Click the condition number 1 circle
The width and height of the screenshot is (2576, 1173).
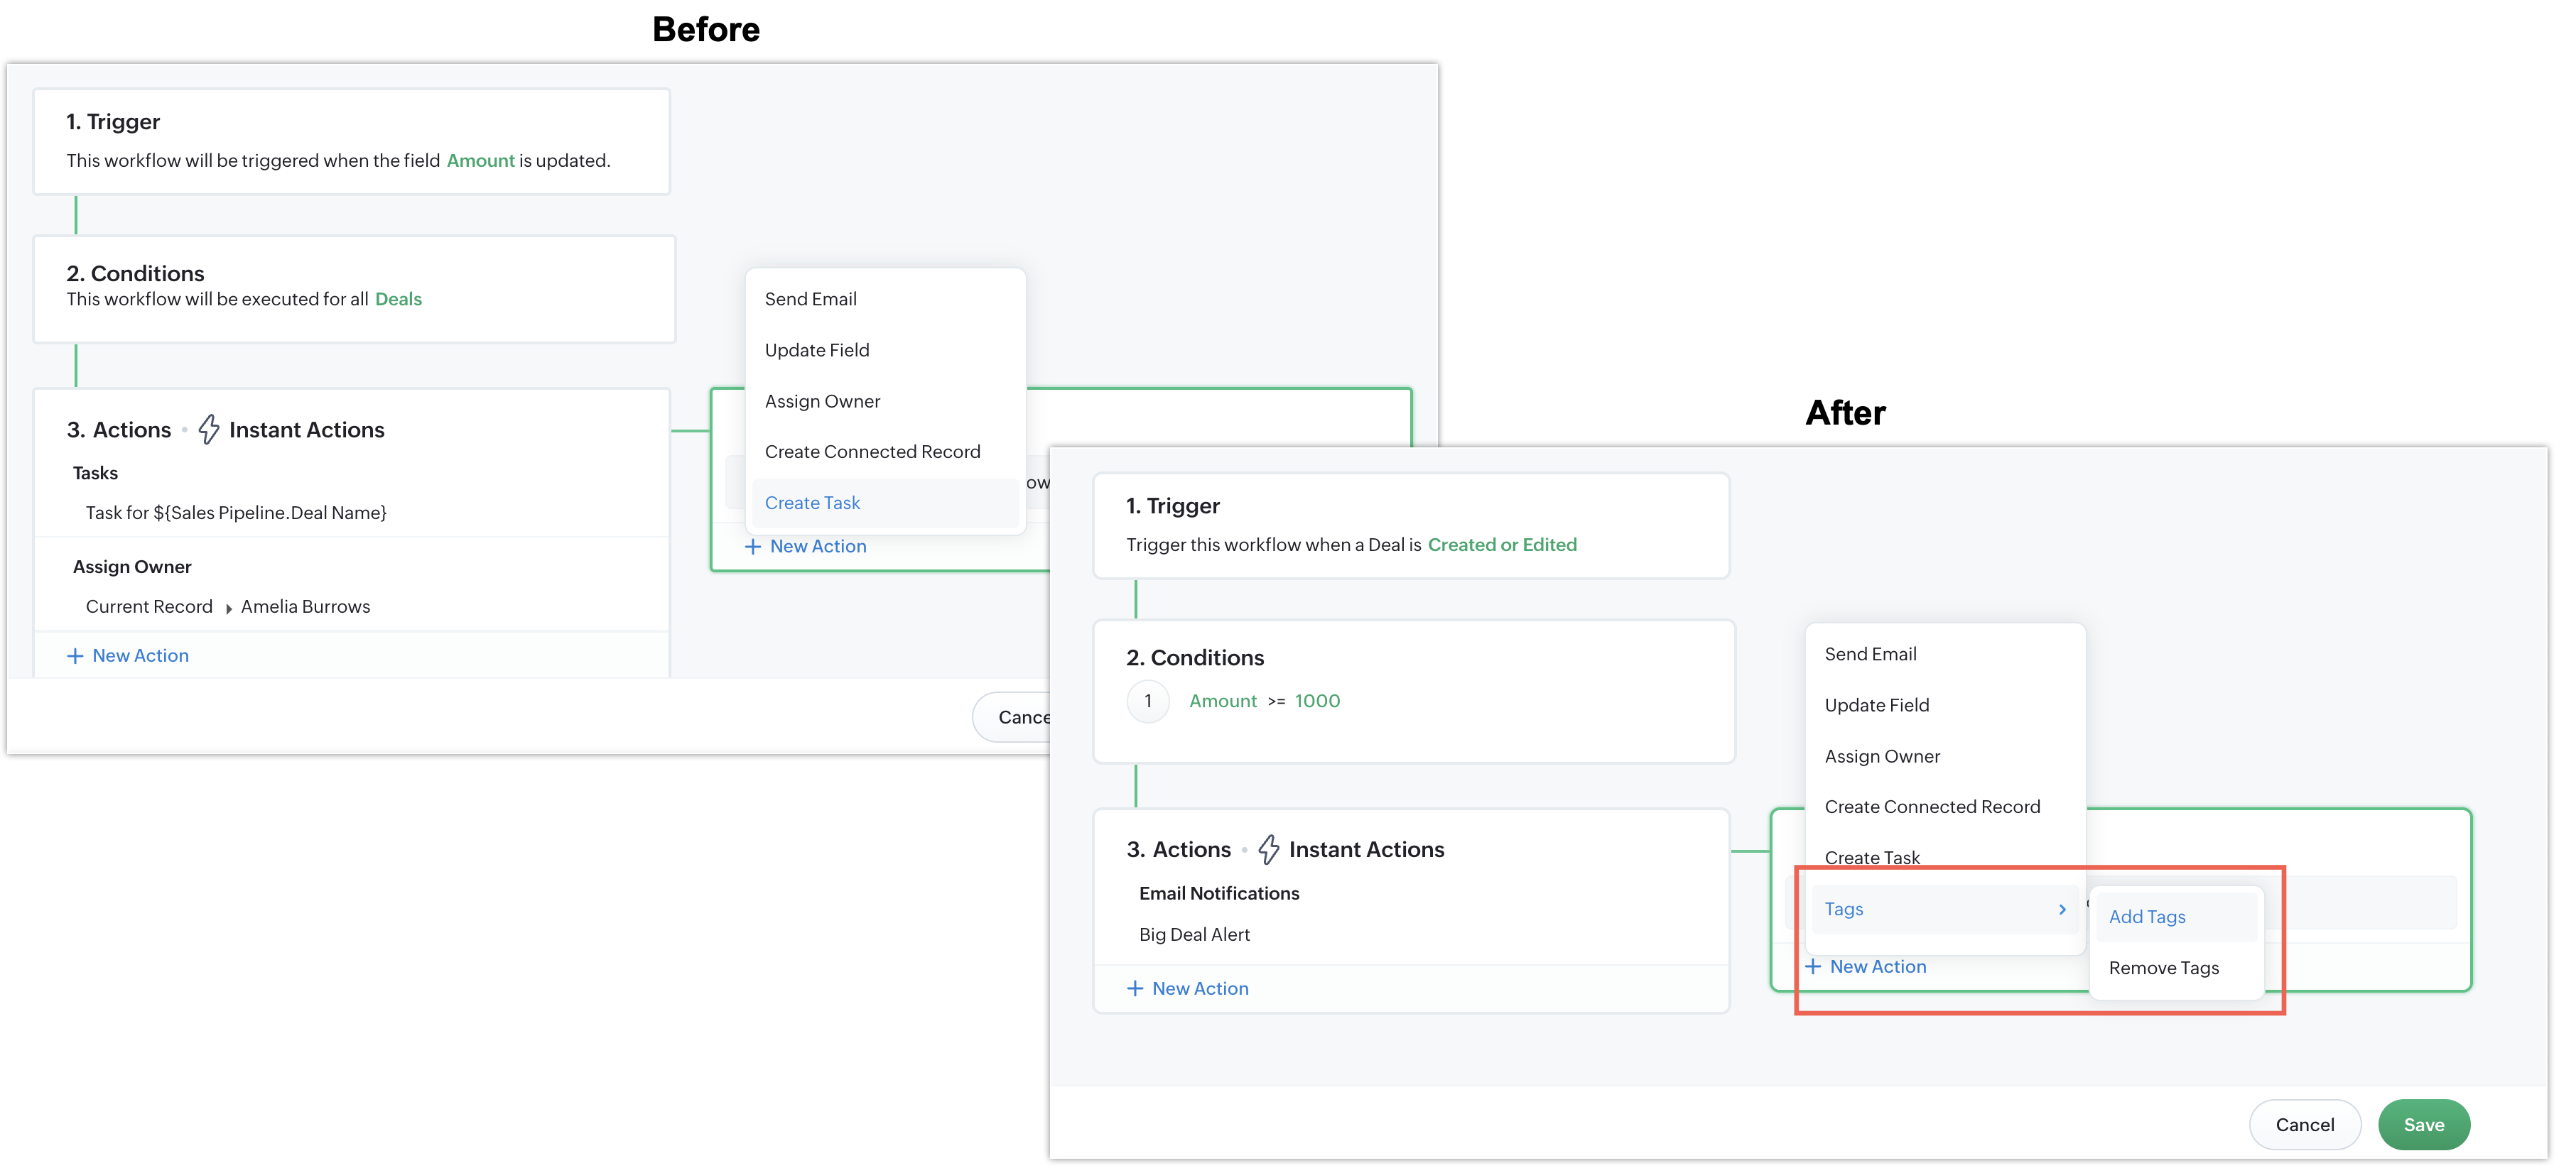1147,700
